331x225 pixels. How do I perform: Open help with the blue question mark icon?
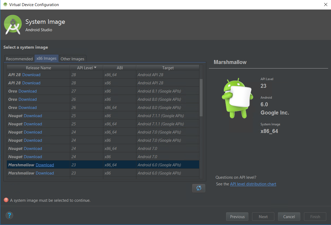[9, 215]
